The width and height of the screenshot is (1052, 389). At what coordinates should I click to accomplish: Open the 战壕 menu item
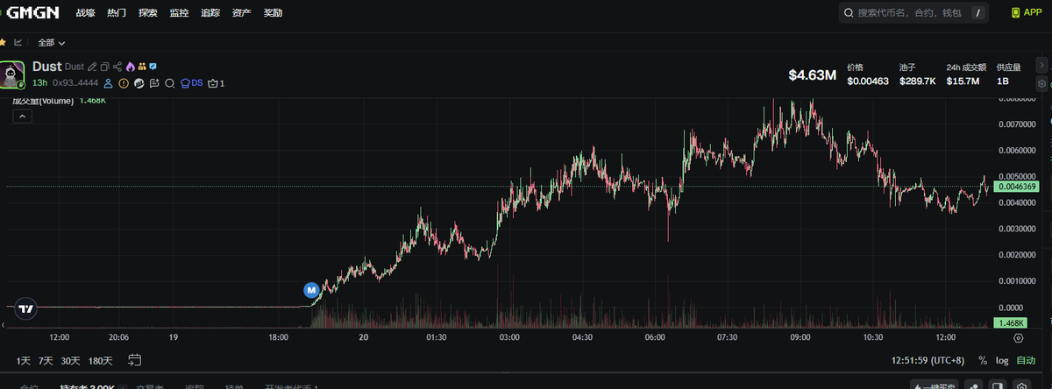tap(86, 13)
